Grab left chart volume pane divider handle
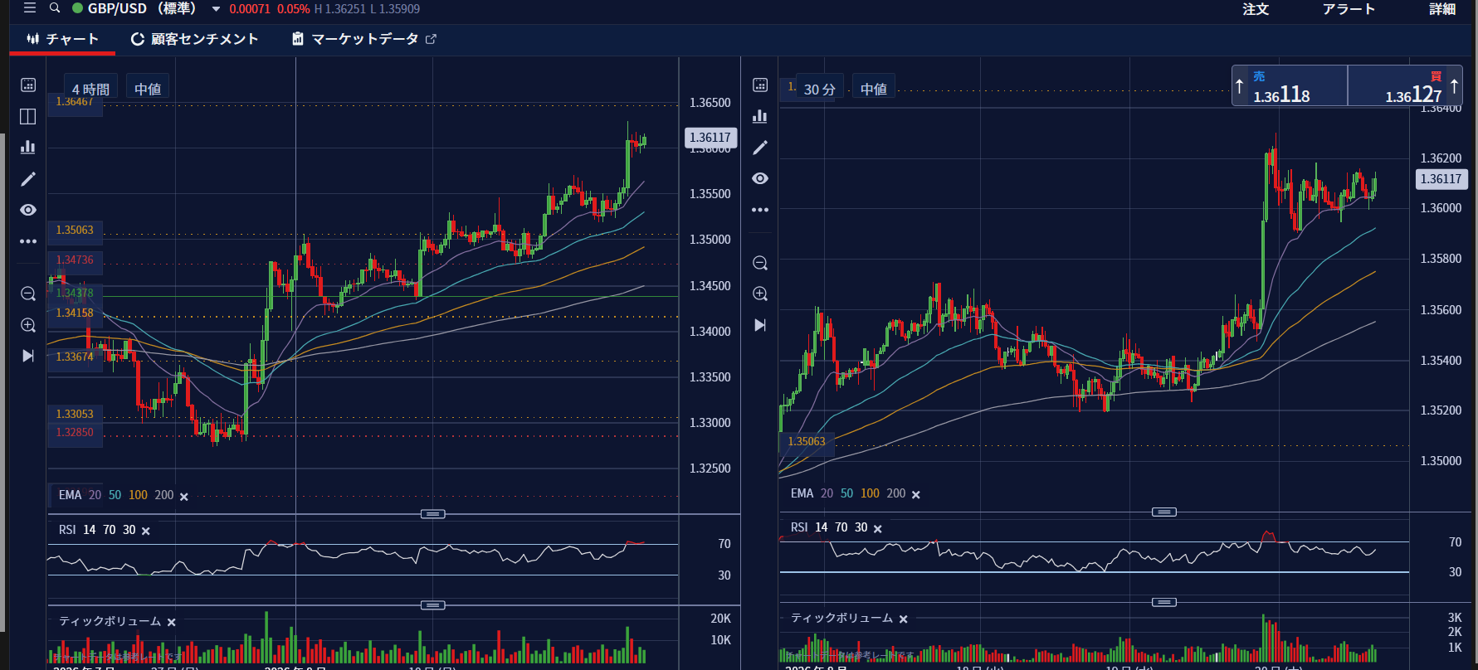The width and height of the screenshot is (1478, 670). pos(432,605)
